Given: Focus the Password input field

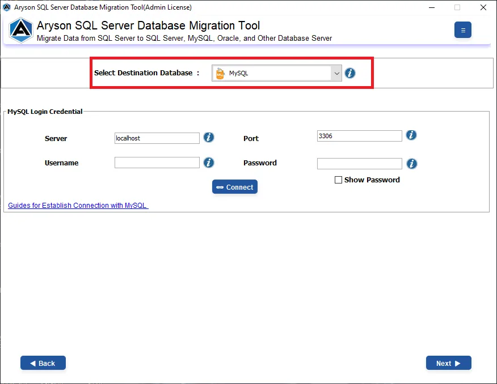Looking at the screenshot, I should (360, 164).
